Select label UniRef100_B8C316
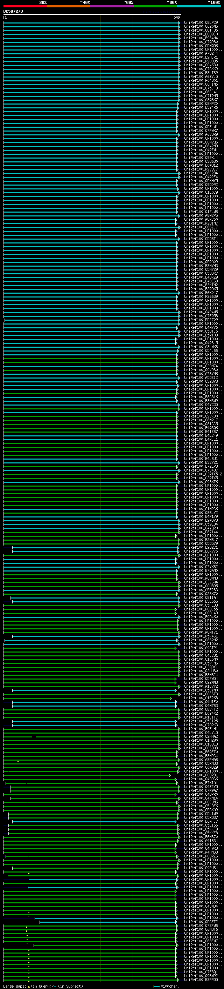 (201, 396)
